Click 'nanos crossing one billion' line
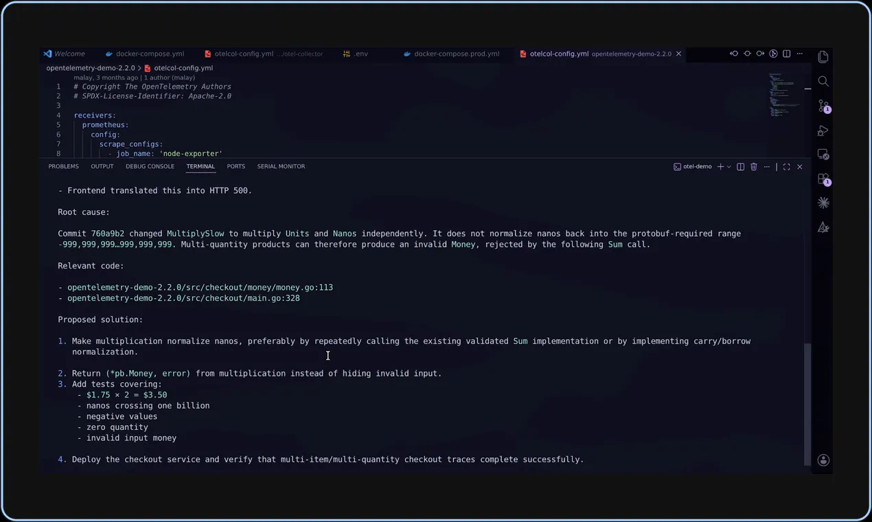Screen dimensions: 872x522 (148, 406)
